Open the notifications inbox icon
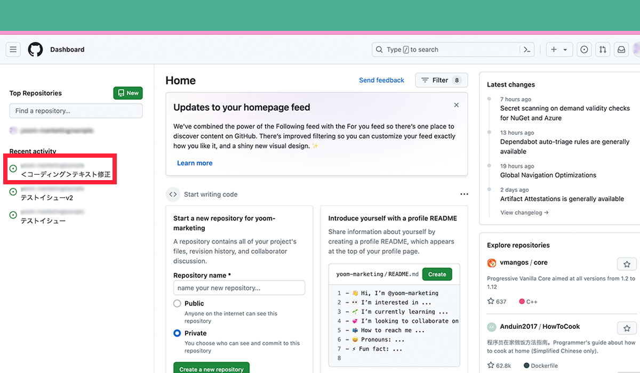The height and width of the screenshot is (373, 640). [621, 50]
